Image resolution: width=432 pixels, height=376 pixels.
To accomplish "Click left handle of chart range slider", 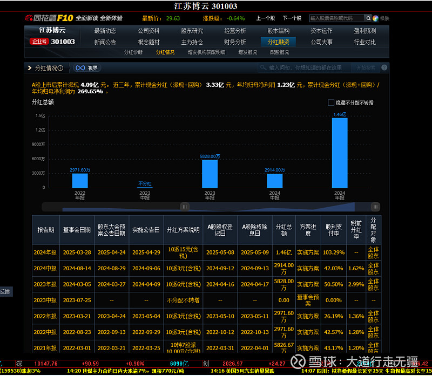I will pos(185,207).
